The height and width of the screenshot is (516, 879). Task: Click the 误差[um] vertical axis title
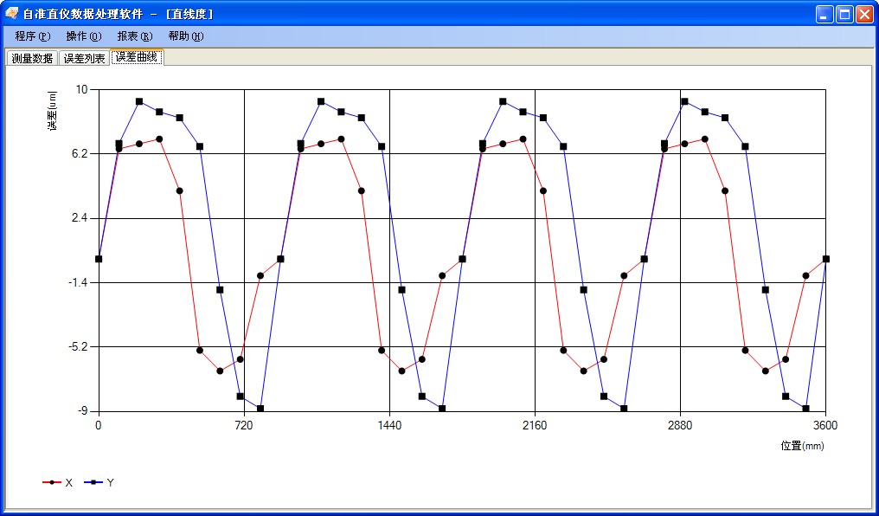pyautogui.click(x=52, y=111)
